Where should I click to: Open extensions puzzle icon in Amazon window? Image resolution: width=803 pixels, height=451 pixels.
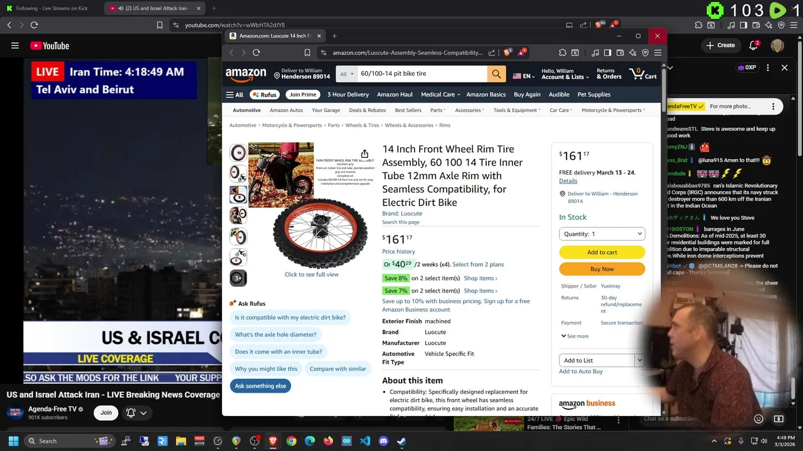[x=563, y=53]
